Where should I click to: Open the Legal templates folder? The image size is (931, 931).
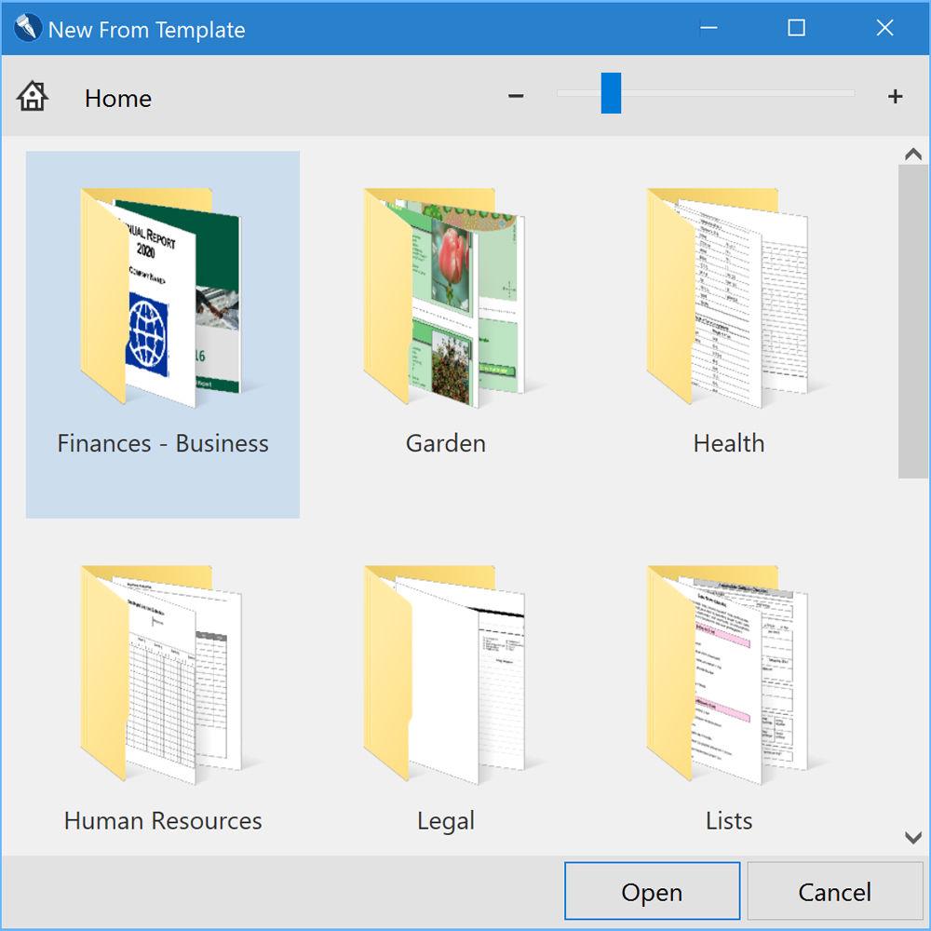445,675
